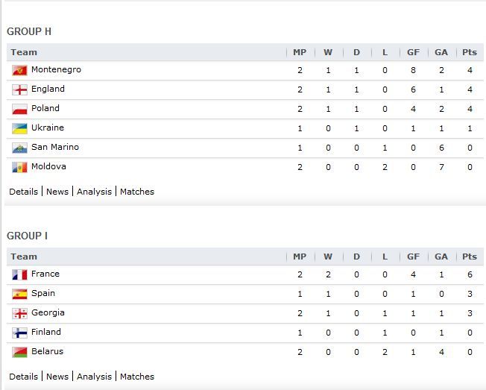
Task: Click the Moldova flag icon
Action: coord(19,167)
